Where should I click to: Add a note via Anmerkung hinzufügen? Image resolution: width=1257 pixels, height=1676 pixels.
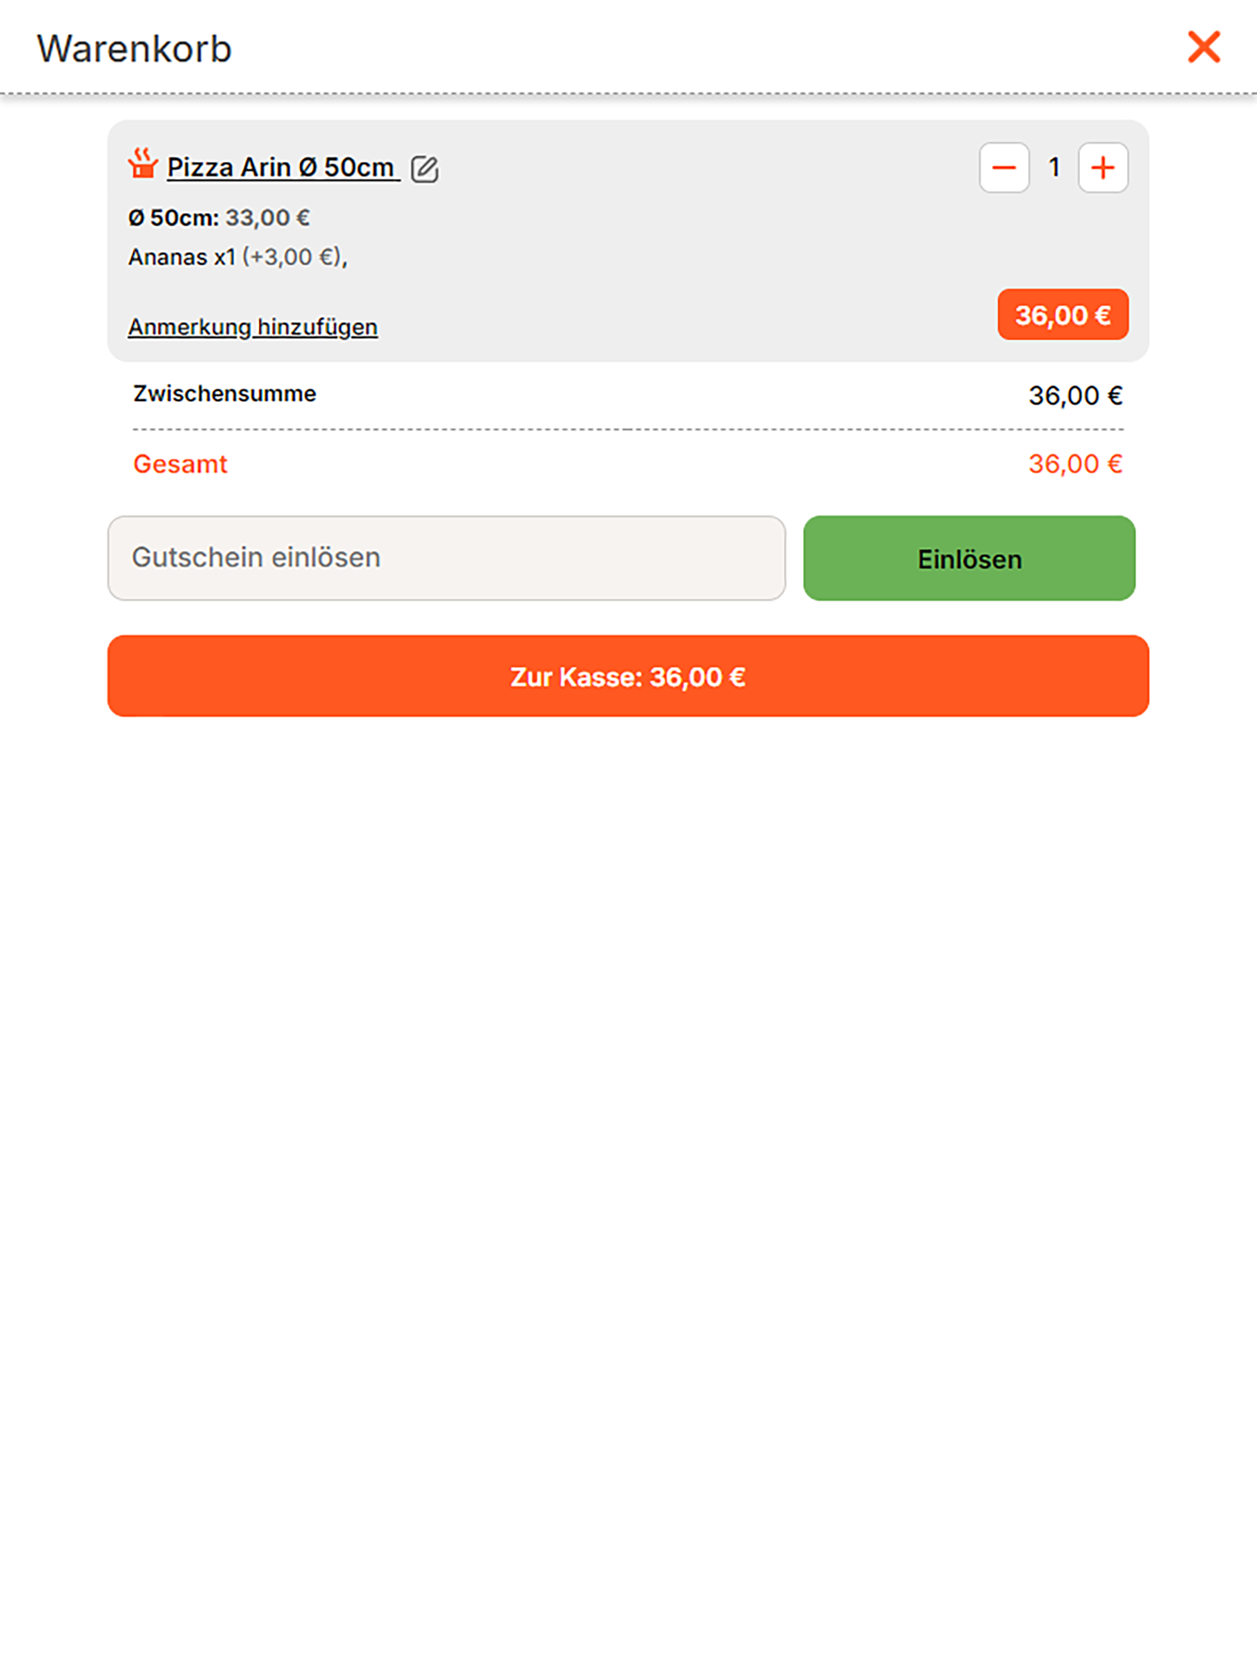click(x=253, y=326)
